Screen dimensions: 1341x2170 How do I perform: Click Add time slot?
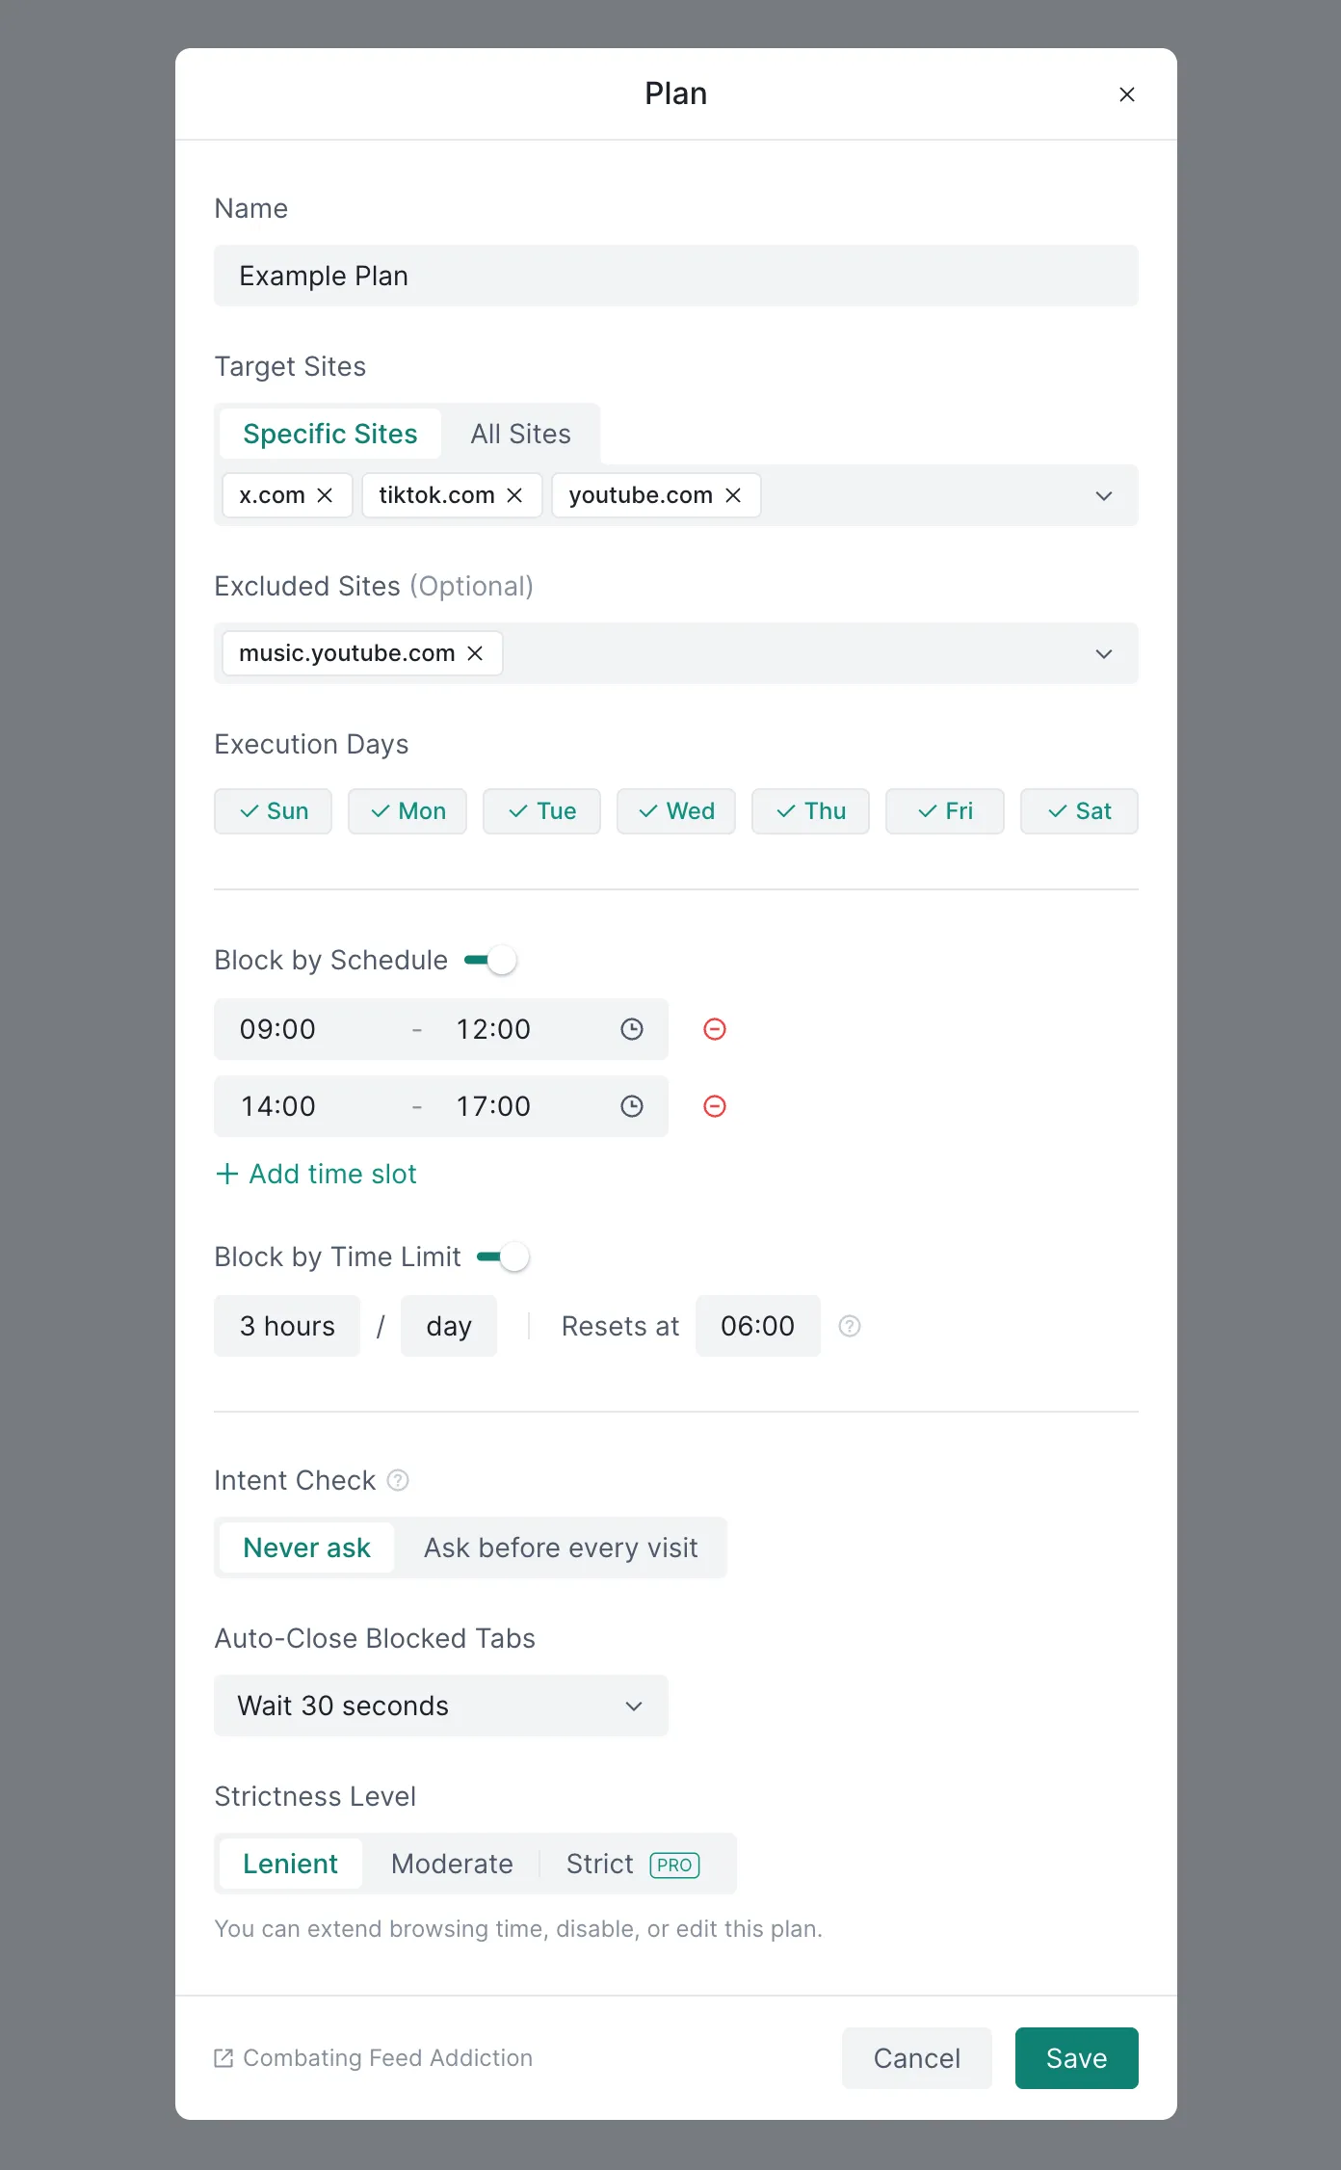(x=316, y=1174)
